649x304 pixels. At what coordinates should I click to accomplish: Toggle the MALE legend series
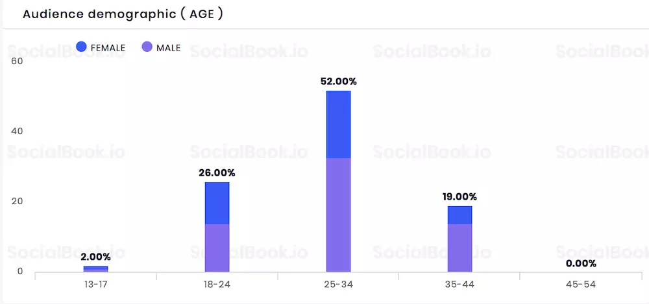(x=161, y=47)
